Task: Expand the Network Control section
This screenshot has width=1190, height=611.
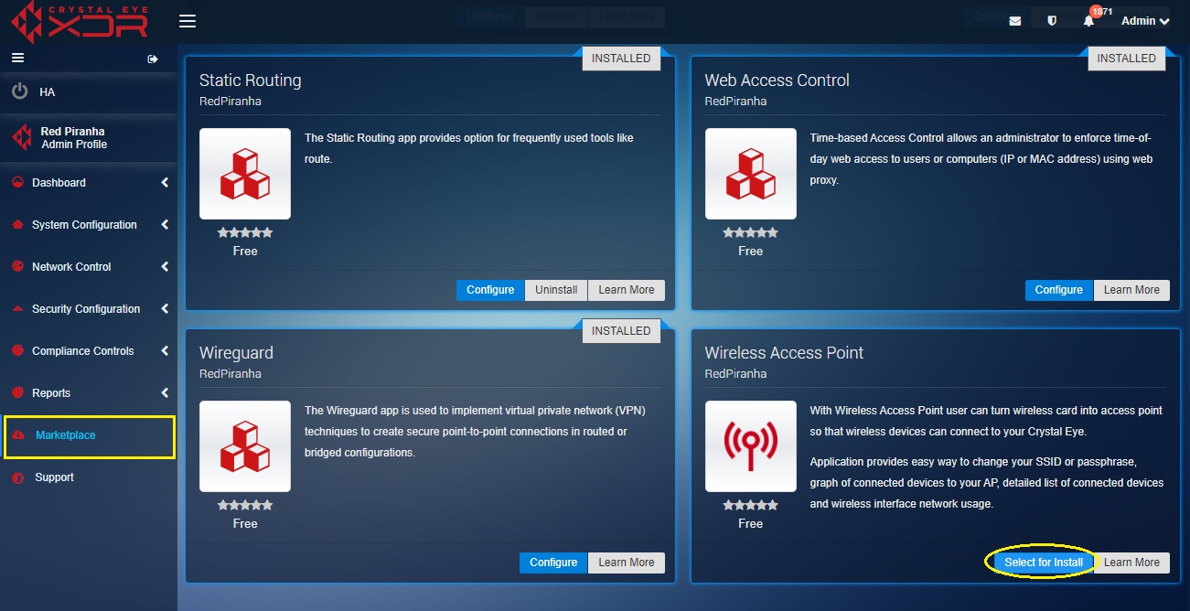Action: [x=88, y=267]
